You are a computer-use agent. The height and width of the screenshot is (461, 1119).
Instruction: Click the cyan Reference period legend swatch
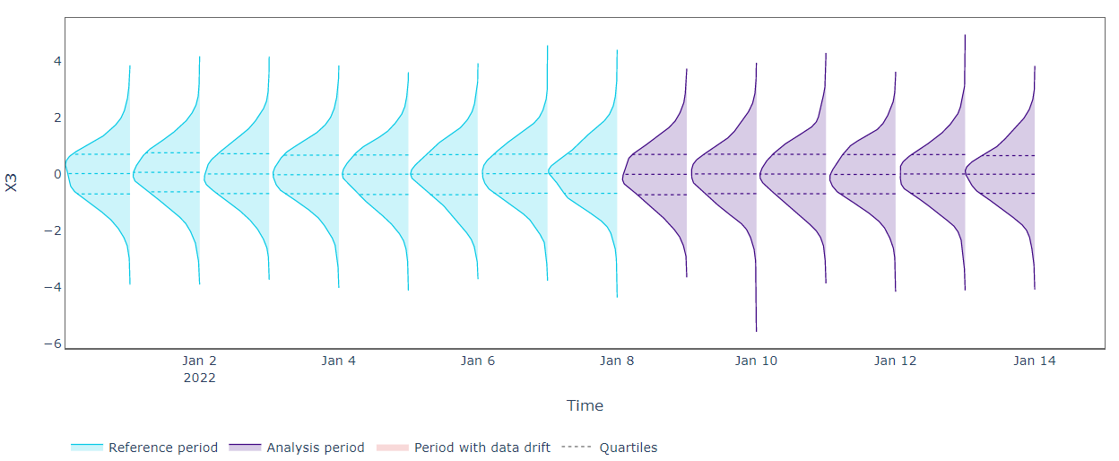click(87, 448)
